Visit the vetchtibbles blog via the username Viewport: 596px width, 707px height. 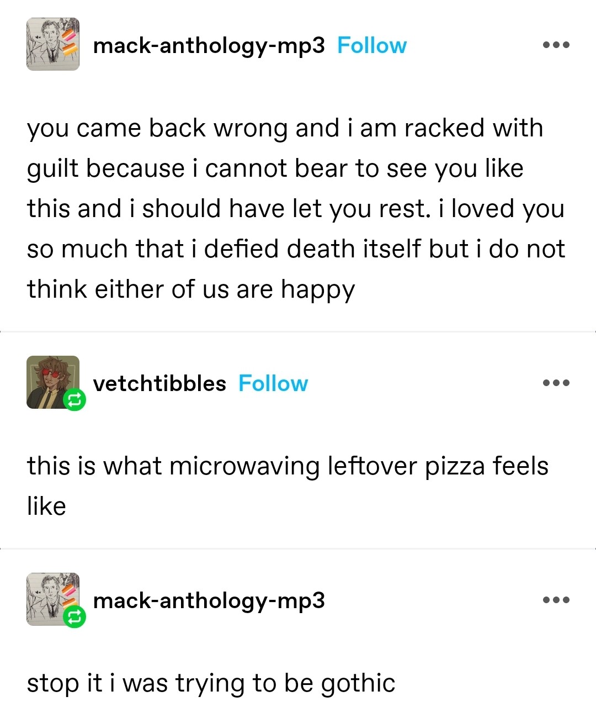pyautogui.click(x=159, y=383)
